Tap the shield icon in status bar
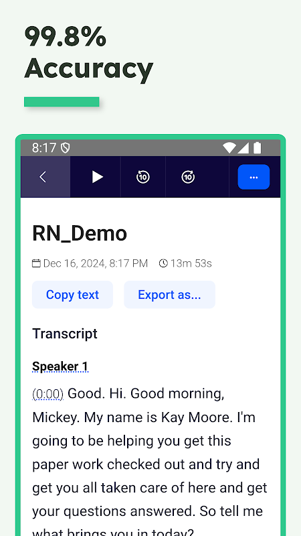 click(65, 147)
